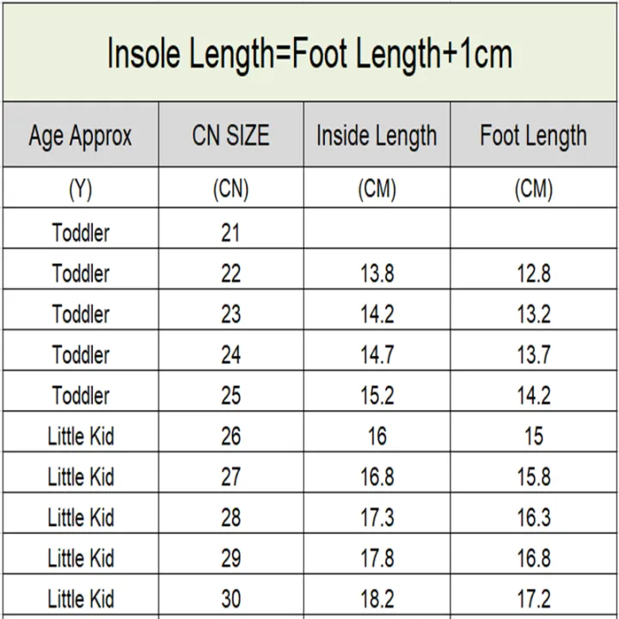Select the Age Approx column header
Image resolution: width=619 pixels, height=619 pixels.
(x=81, y=135)
